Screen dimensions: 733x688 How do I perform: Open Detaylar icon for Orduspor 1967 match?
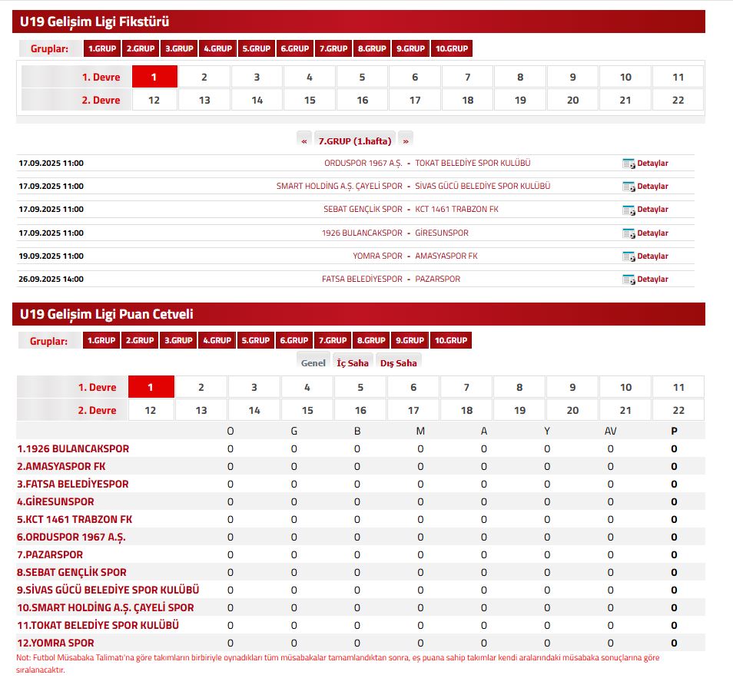[x=628, y=164]
